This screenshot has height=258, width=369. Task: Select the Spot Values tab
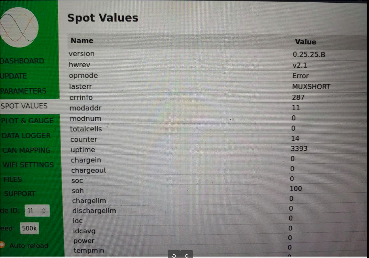(x=24, y=106)
